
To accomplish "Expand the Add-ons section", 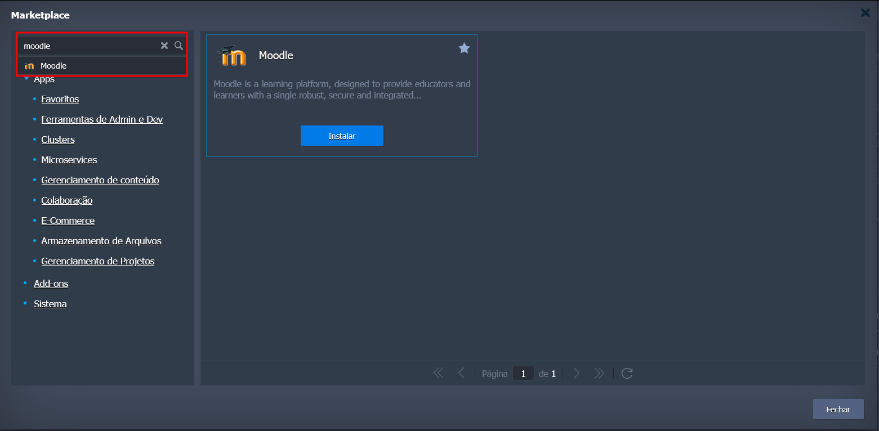I will pyautogui.click(x=51, y=284).
